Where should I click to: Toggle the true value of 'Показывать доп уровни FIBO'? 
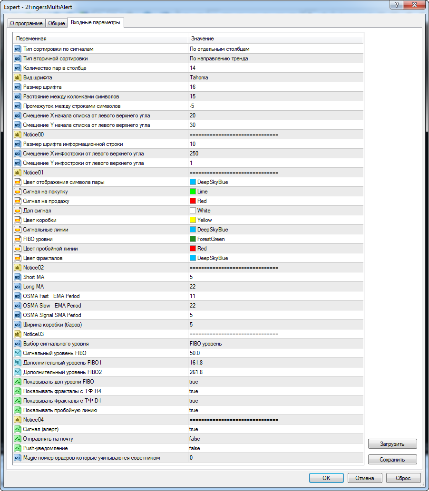pyautogui.click(x=276, y=382)
